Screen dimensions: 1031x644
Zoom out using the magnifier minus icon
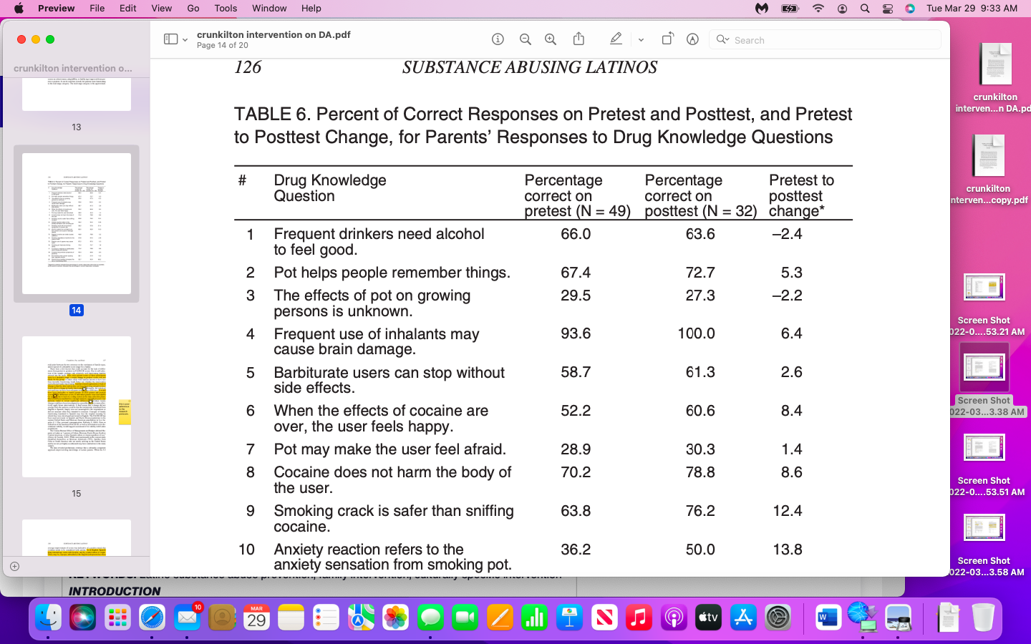526,39
